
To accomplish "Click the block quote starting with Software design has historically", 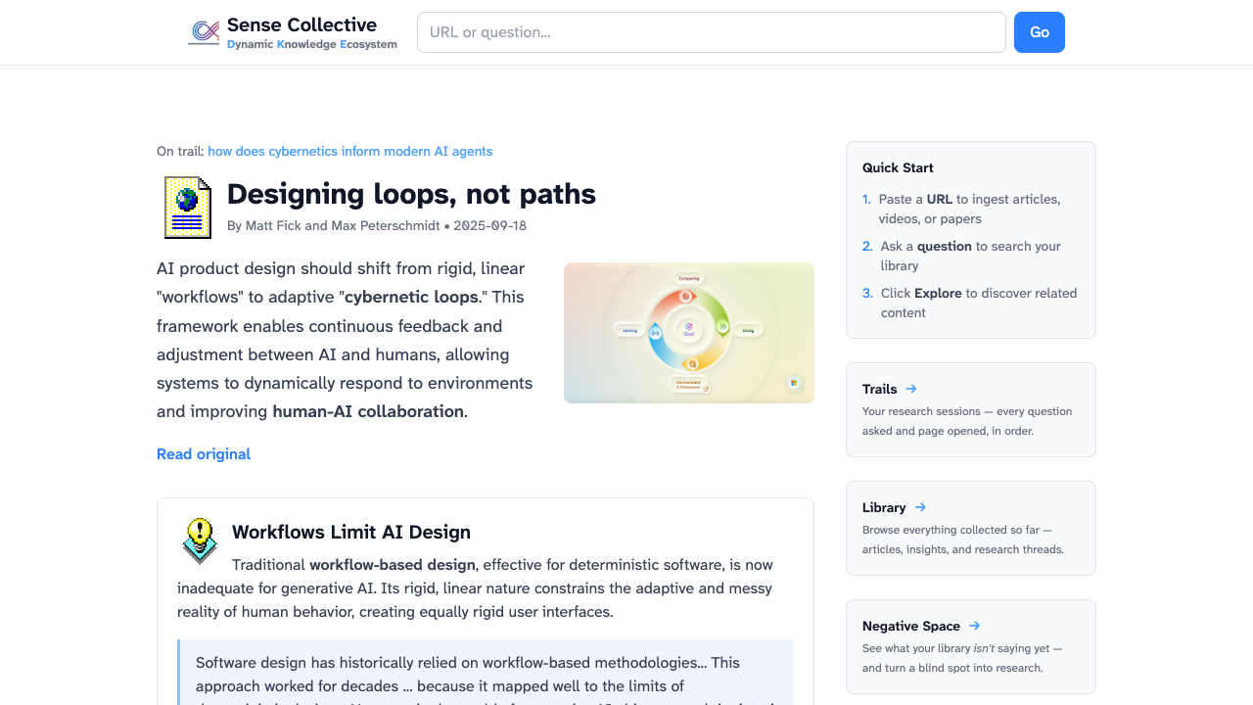I will coord(486,673).
